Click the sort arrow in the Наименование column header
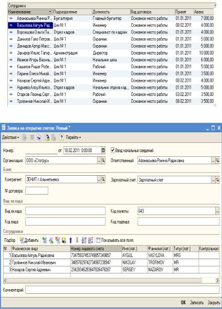Viewport: 222px width, 309px height. point(50,12)
